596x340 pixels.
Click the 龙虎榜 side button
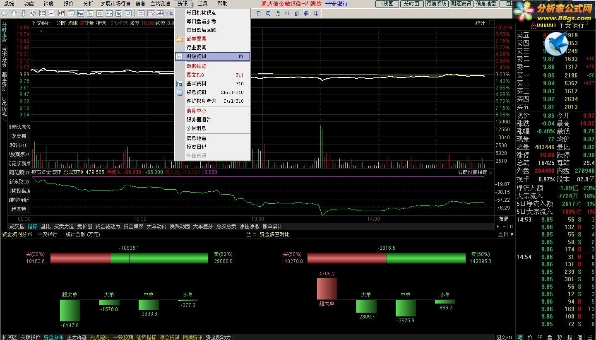pyautogui.click(x=19, y=136)
